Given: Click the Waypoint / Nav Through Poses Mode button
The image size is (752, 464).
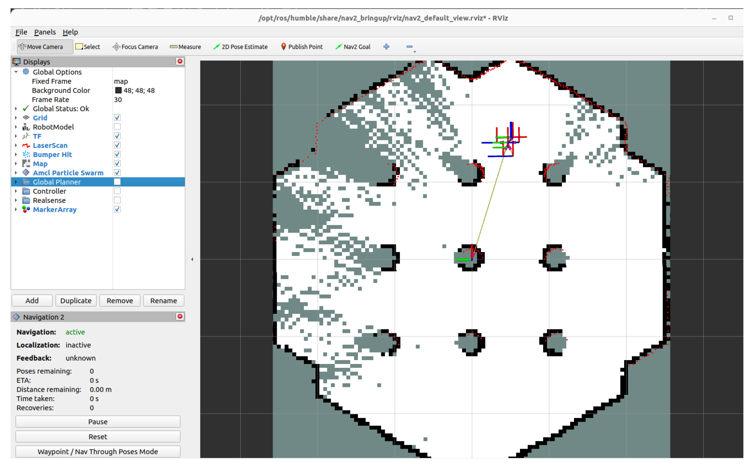Looking at the screenshot, I should 98,451.
